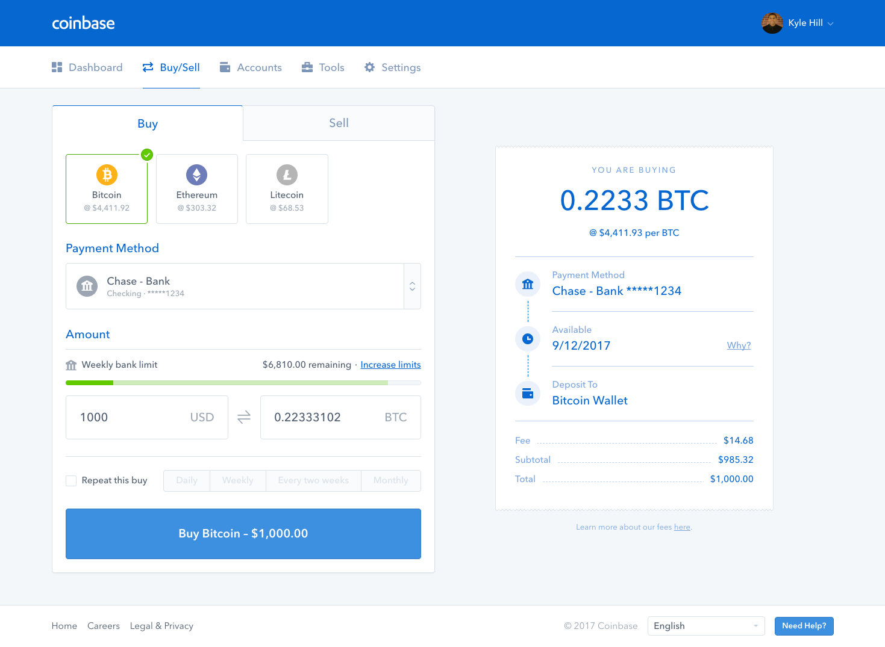Viewport: 885px width, 647px height.
Task: Enable the Repeat this buy checkbox
Action: [x=71, y=480]
